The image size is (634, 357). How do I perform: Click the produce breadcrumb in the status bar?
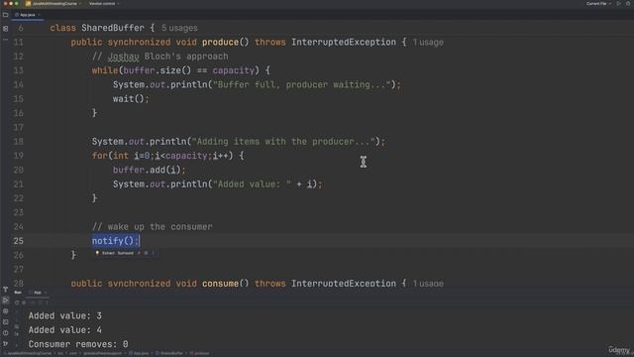point(199,353)
